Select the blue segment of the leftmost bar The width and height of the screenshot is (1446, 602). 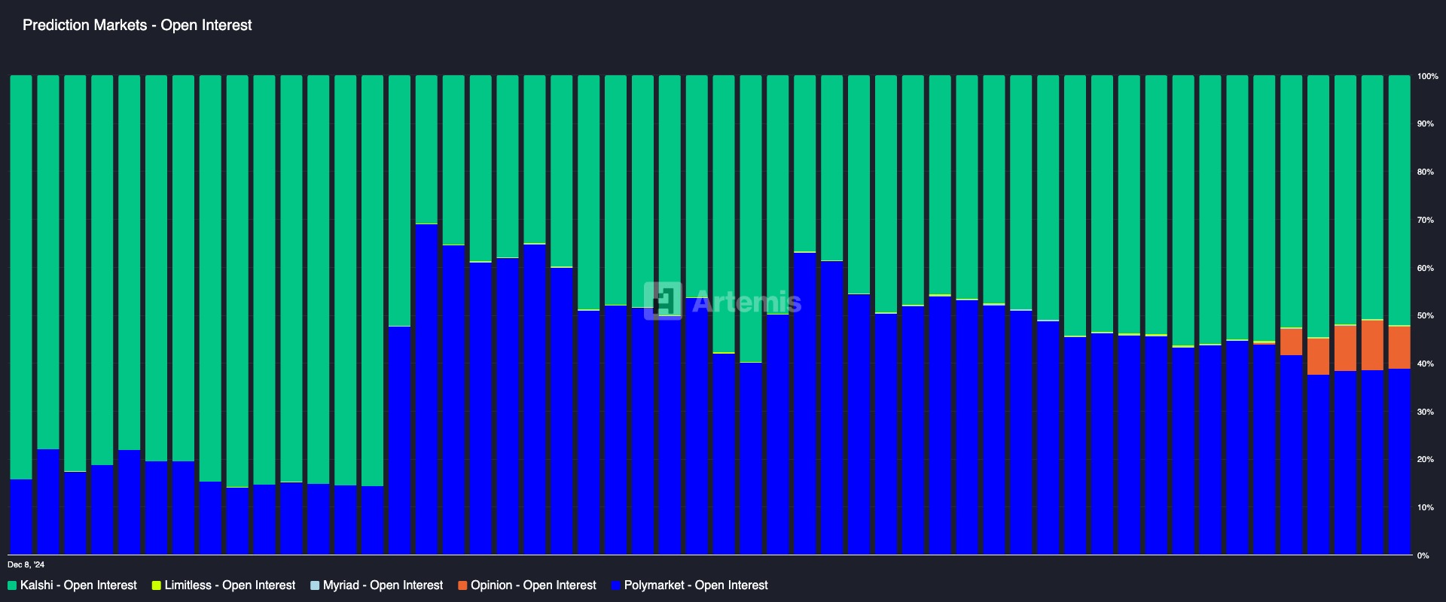pos(21,516)
